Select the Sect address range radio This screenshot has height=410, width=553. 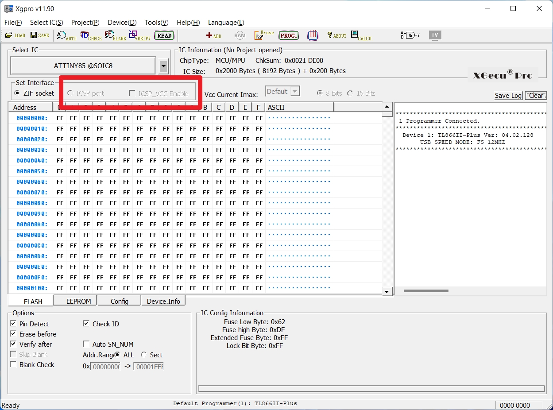point(144,355)
